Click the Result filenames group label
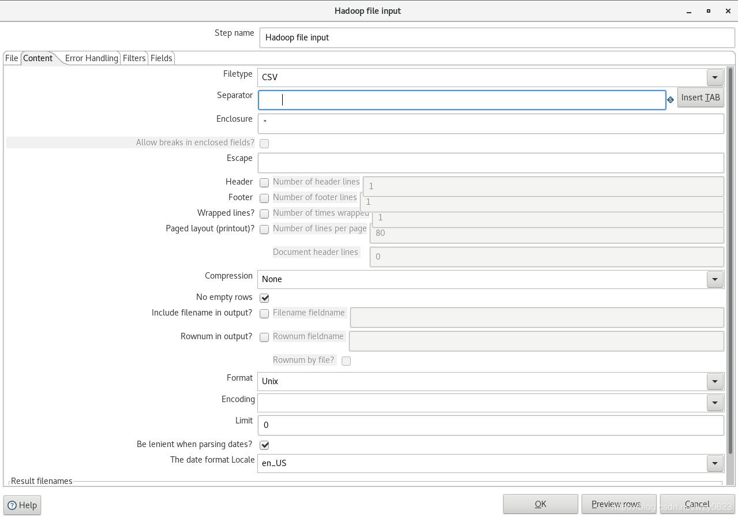738x518 pixels. [x=42, y=481]
